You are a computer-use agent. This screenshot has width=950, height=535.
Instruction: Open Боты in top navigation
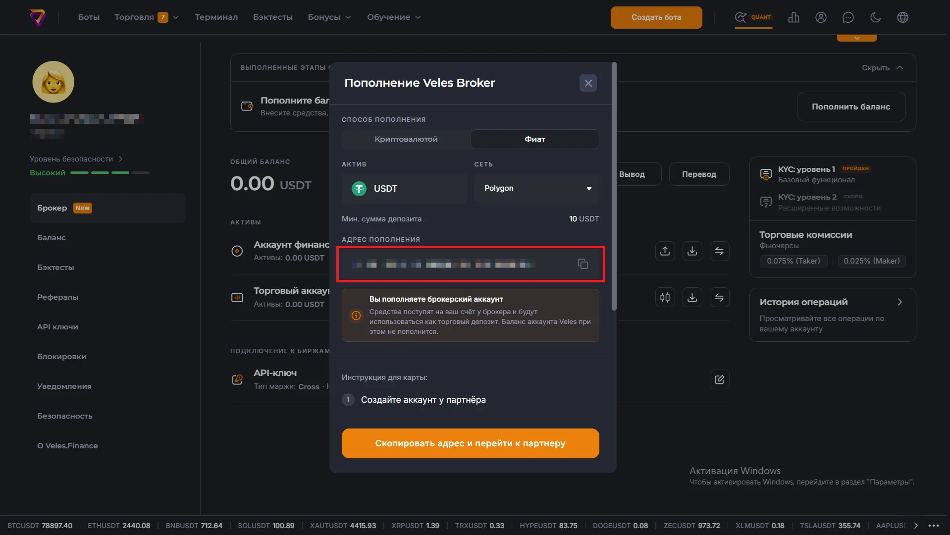(89, 17)
